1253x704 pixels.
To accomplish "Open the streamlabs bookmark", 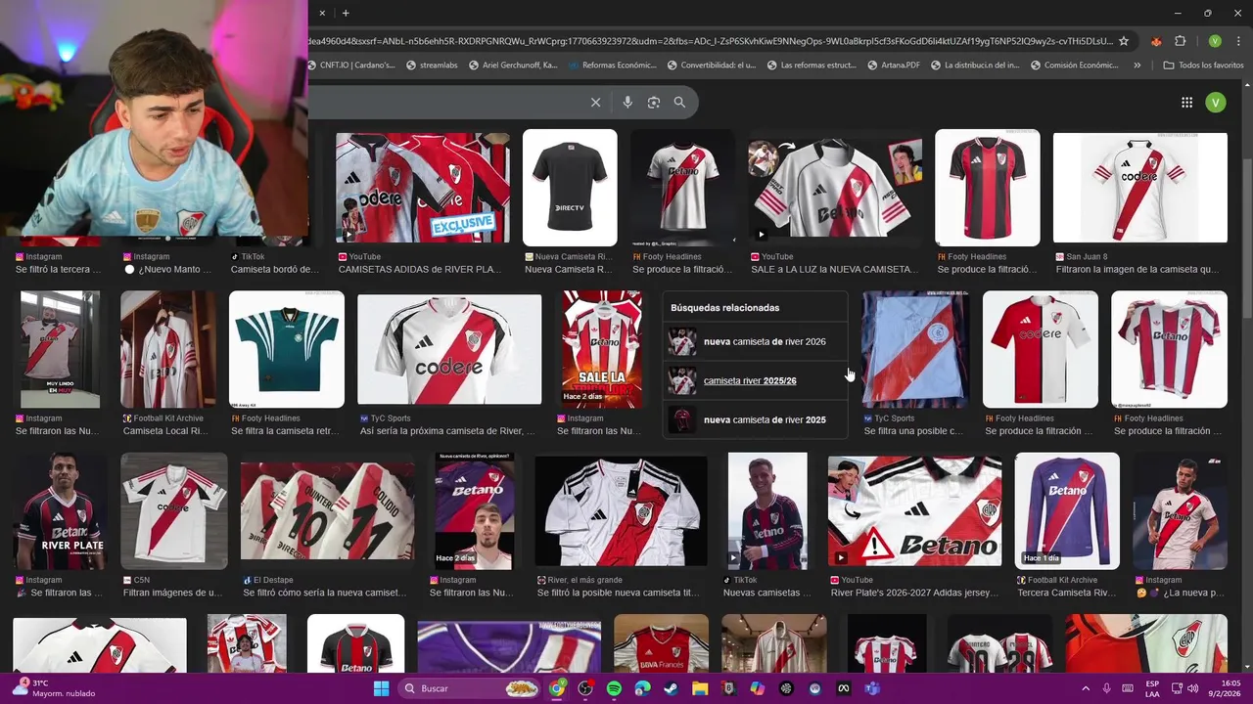I will [x=431, y=66].
